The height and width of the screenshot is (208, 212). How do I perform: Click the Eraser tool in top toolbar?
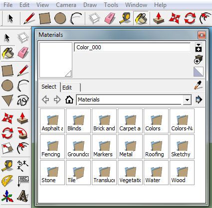[x=110, y=18]
